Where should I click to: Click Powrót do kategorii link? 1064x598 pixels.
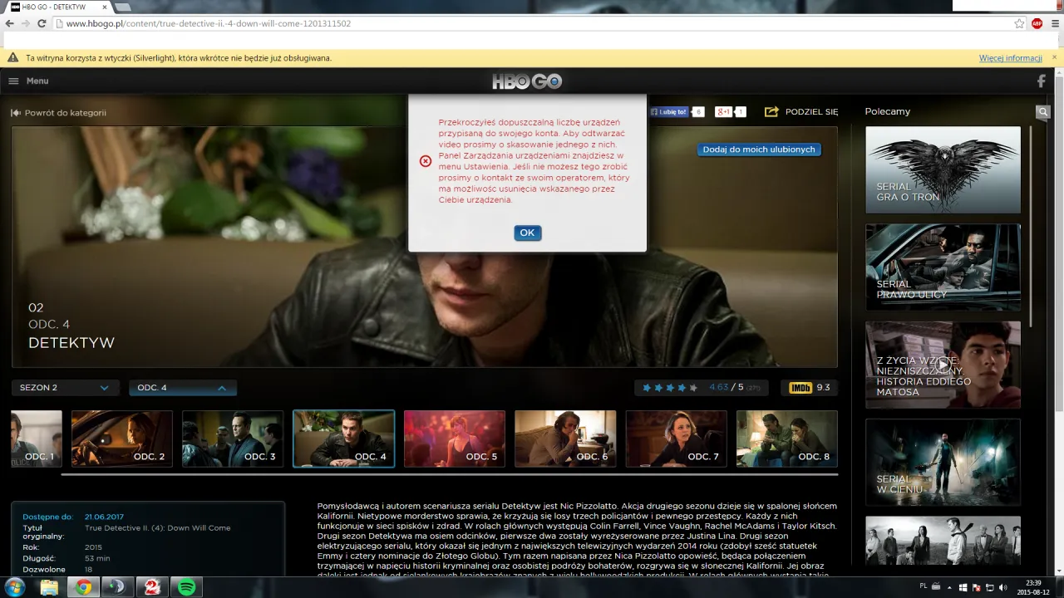coord(66,112)
